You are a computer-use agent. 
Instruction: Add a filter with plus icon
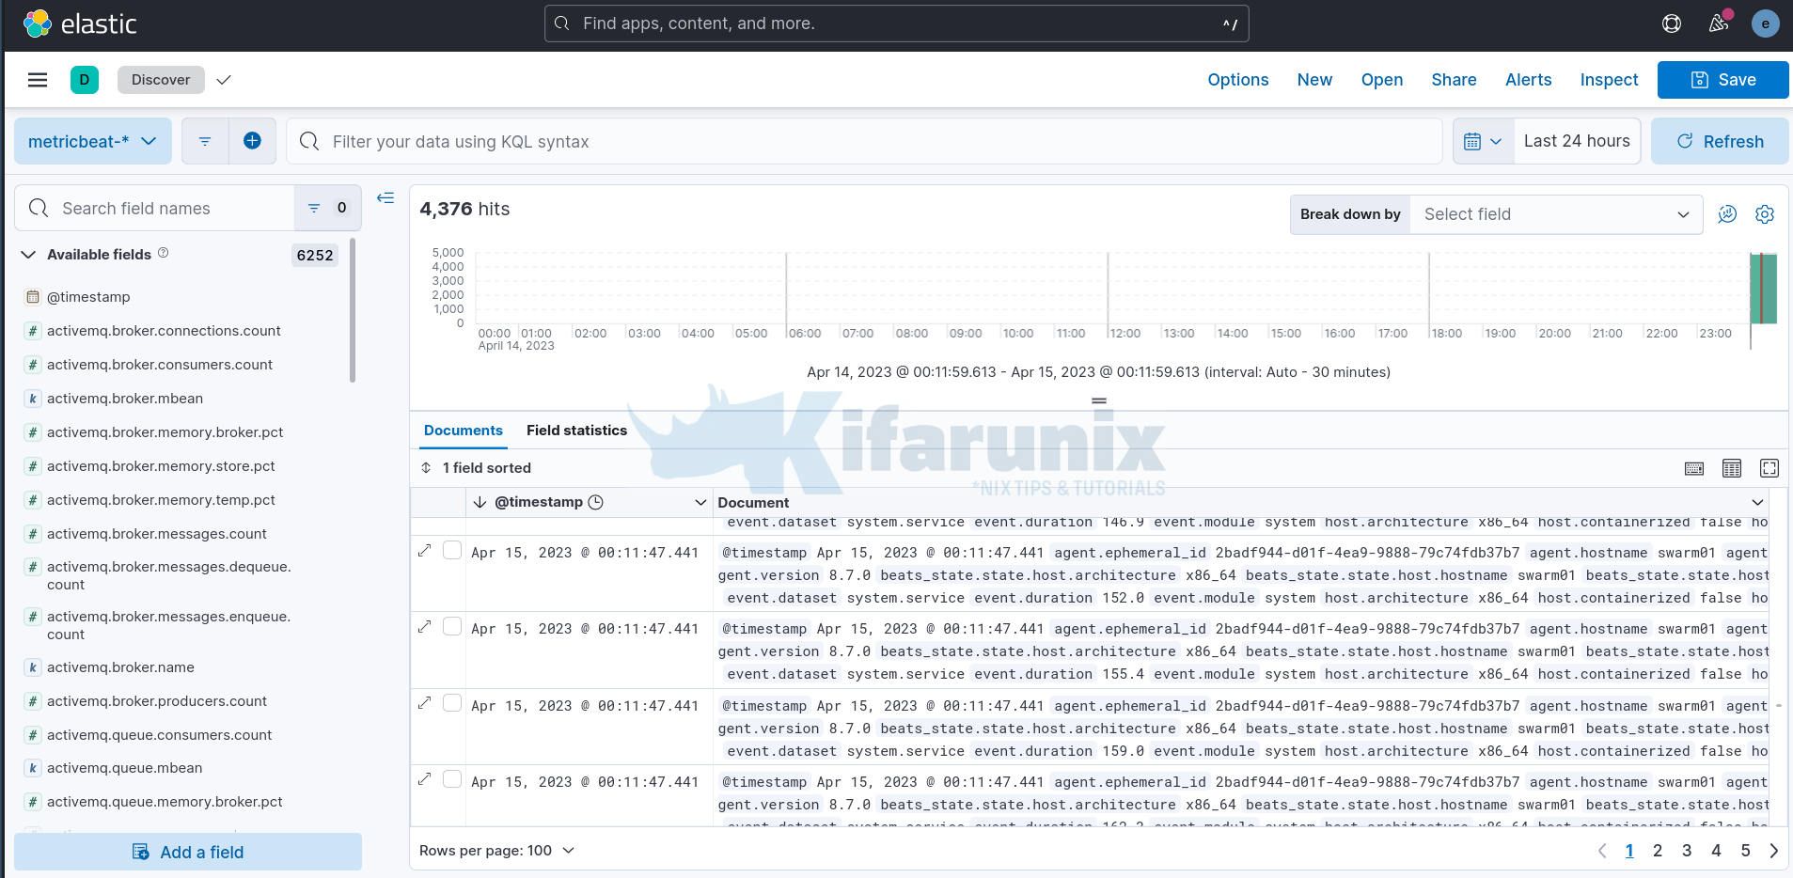252,141
